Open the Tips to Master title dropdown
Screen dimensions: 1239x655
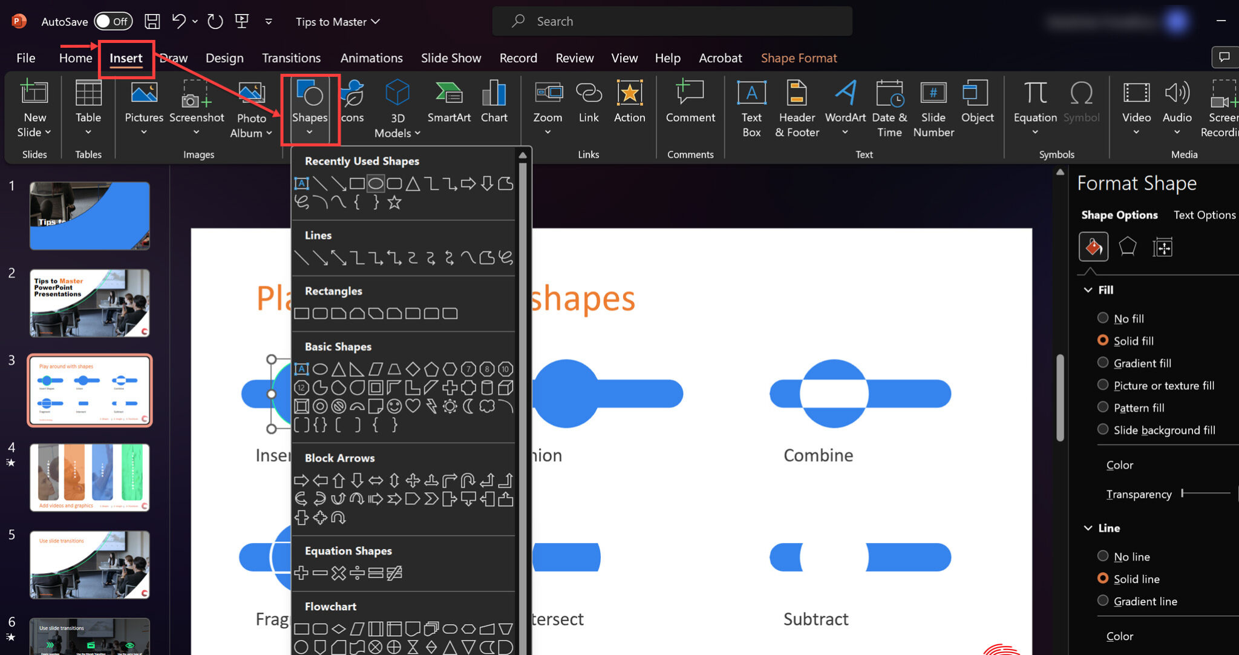tap(338, 22)
